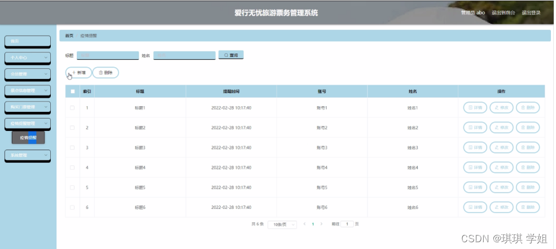Modify row 标题5 with 修改
The width and height of the screenshot is (556, 249).
[x=501, y=187]
